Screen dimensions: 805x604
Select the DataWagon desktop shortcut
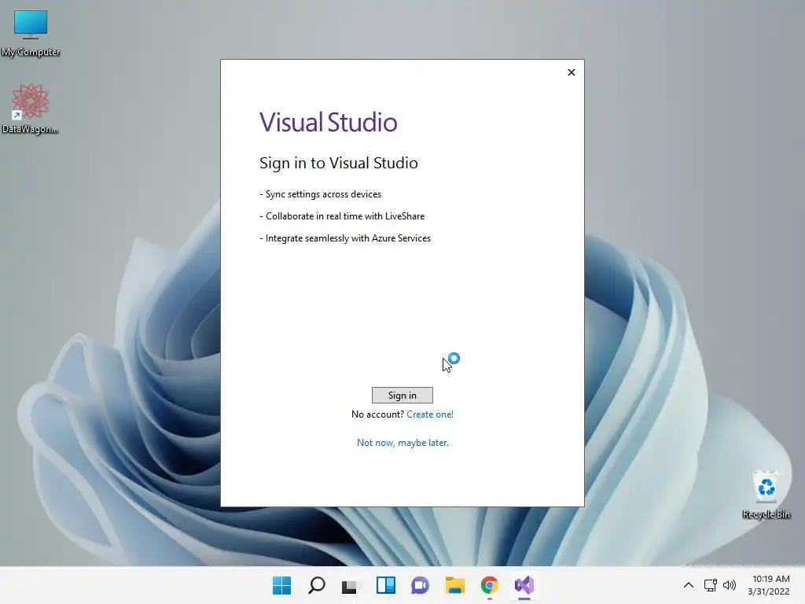31,109
